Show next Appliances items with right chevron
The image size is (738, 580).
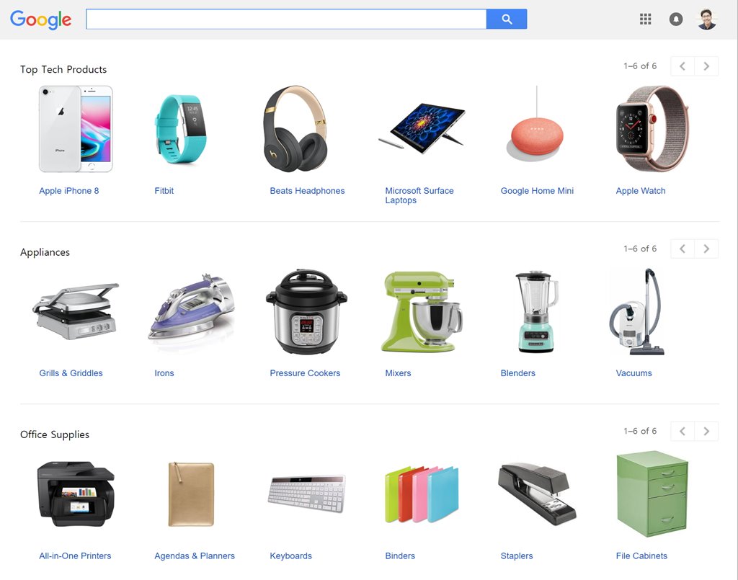706,249
